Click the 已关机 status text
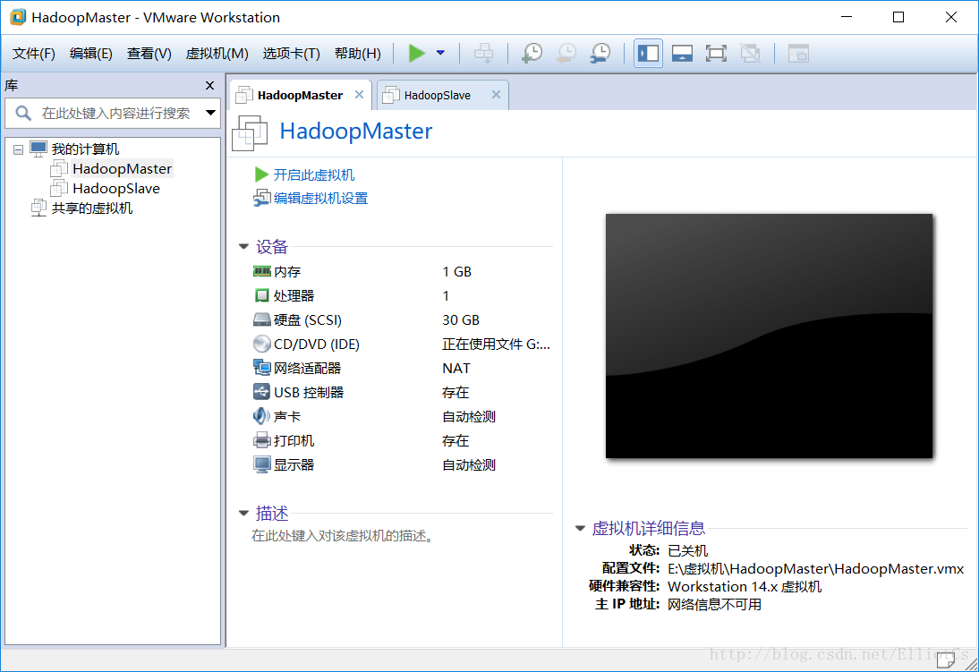The width and height of the screenshot is (979, 672). pos(687,551)
